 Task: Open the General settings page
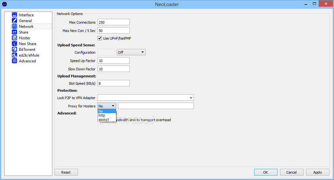point(25,20)
